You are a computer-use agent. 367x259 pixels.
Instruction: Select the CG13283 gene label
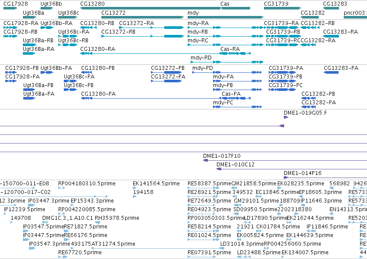coord(335,4)
